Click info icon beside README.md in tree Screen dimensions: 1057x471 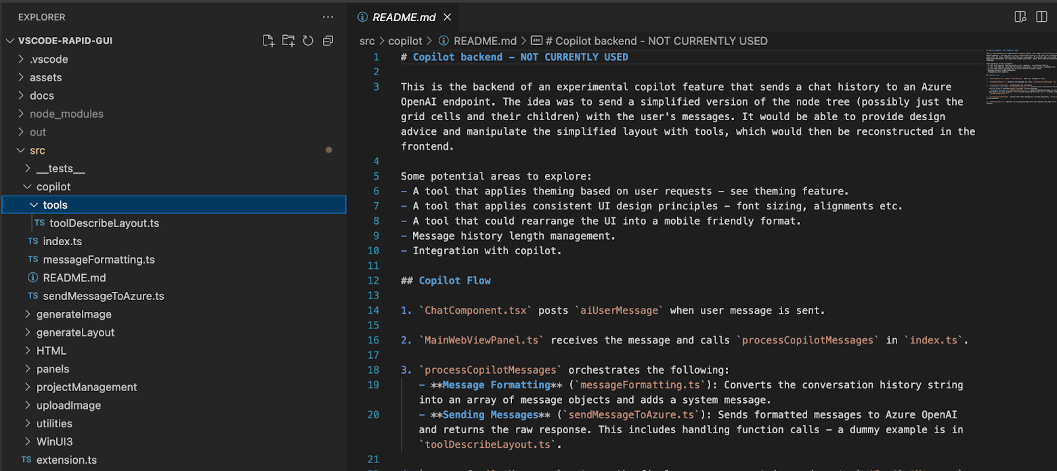[x=33, y=277]
